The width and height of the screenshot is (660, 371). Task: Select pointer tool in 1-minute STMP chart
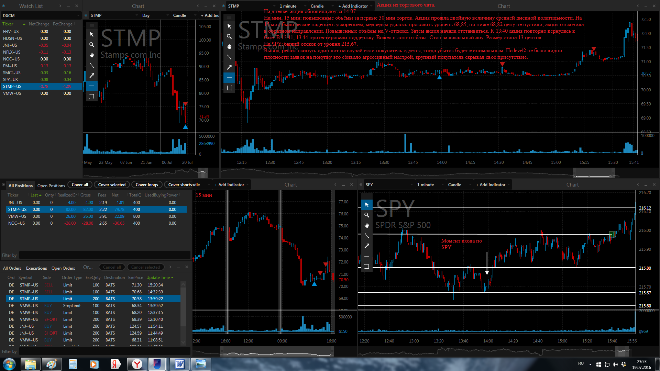[229, 26]
